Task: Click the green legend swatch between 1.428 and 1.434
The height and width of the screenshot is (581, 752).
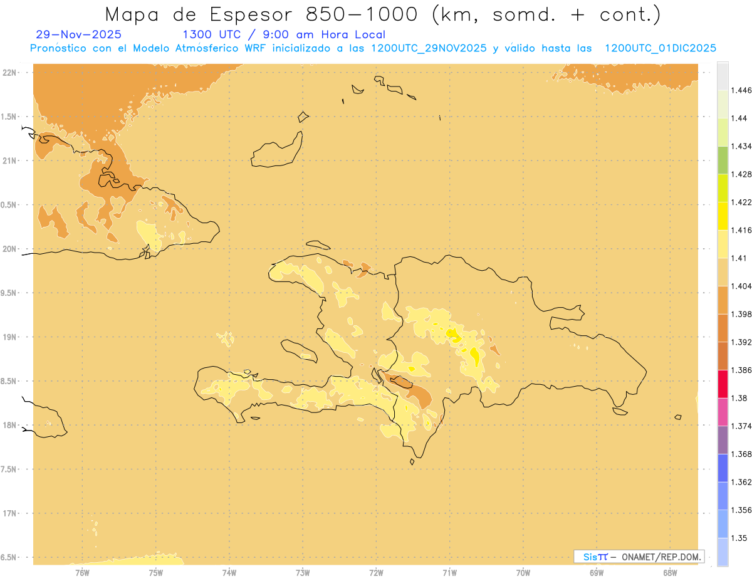Action: (723, 160)
